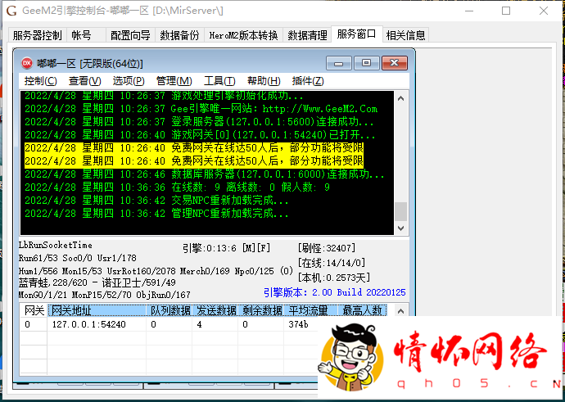Click the 引擎版本: 2.00 Build 20220125 text
Screen dimensions: 565x402
(335, 292)
